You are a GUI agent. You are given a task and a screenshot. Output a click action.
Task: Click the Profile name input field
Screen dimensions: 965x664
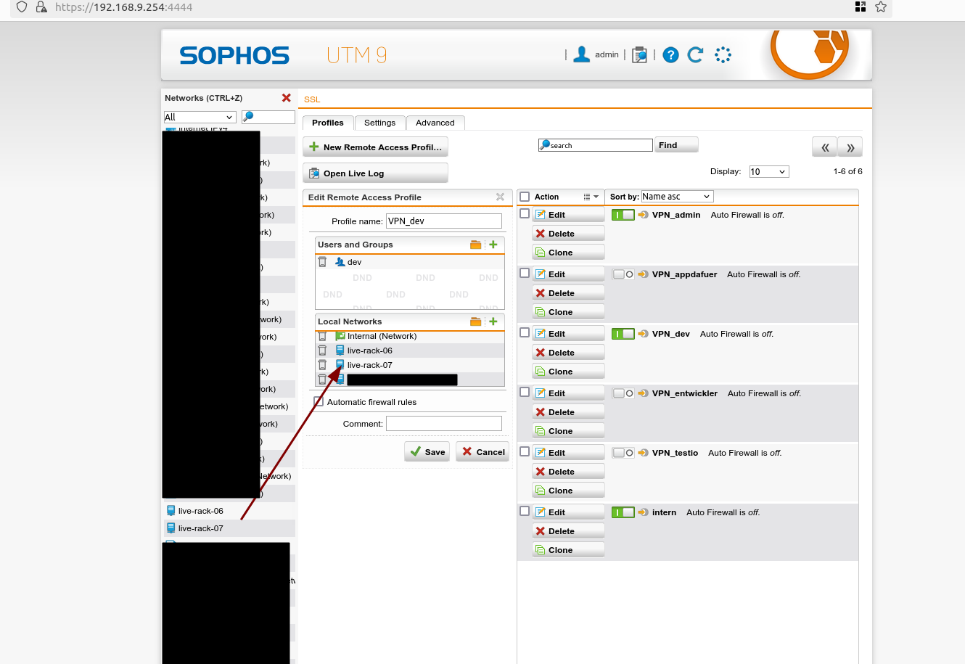(443, 221)
